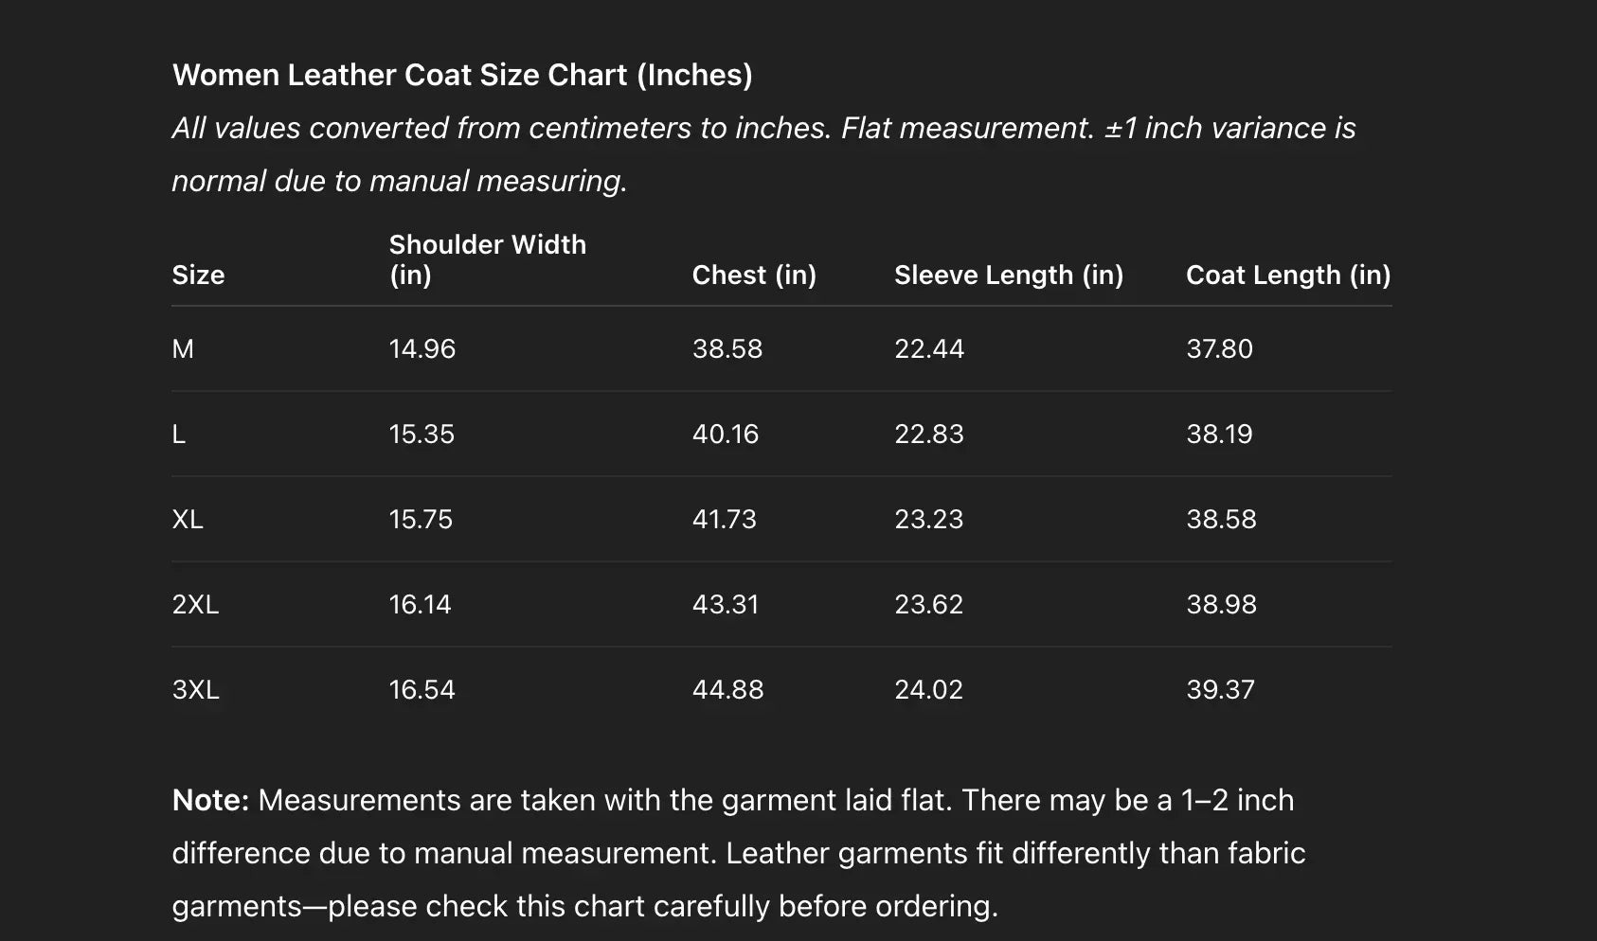
Task: Click the bold Note: label
Action: (x=210, y=800)
